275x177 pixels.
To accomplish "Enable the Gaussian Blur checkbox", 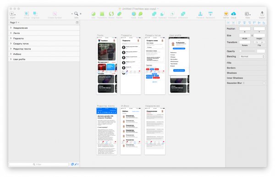I will (264, 83).
